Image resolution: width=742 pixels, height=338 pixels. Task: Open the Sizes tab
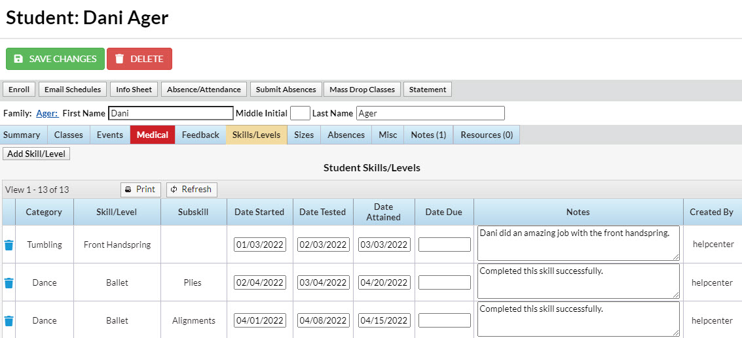click(304, 135)
